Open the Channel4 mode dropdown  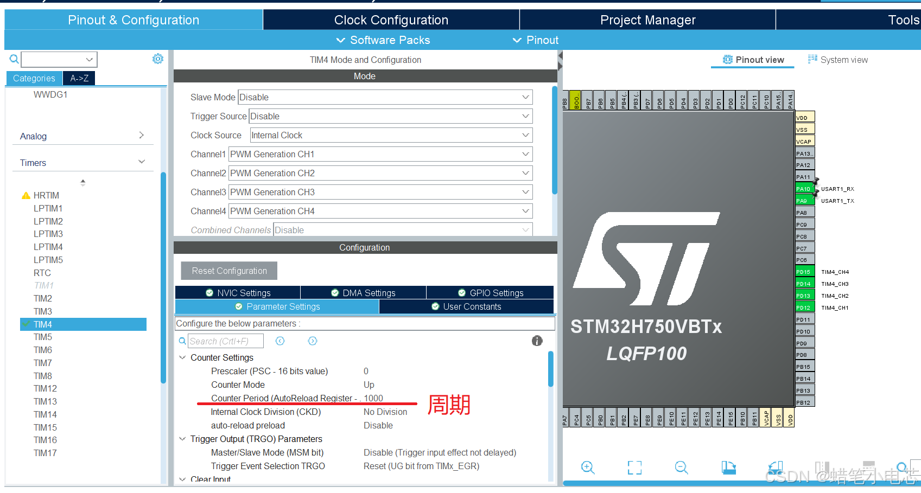click(x=380, y=211)
